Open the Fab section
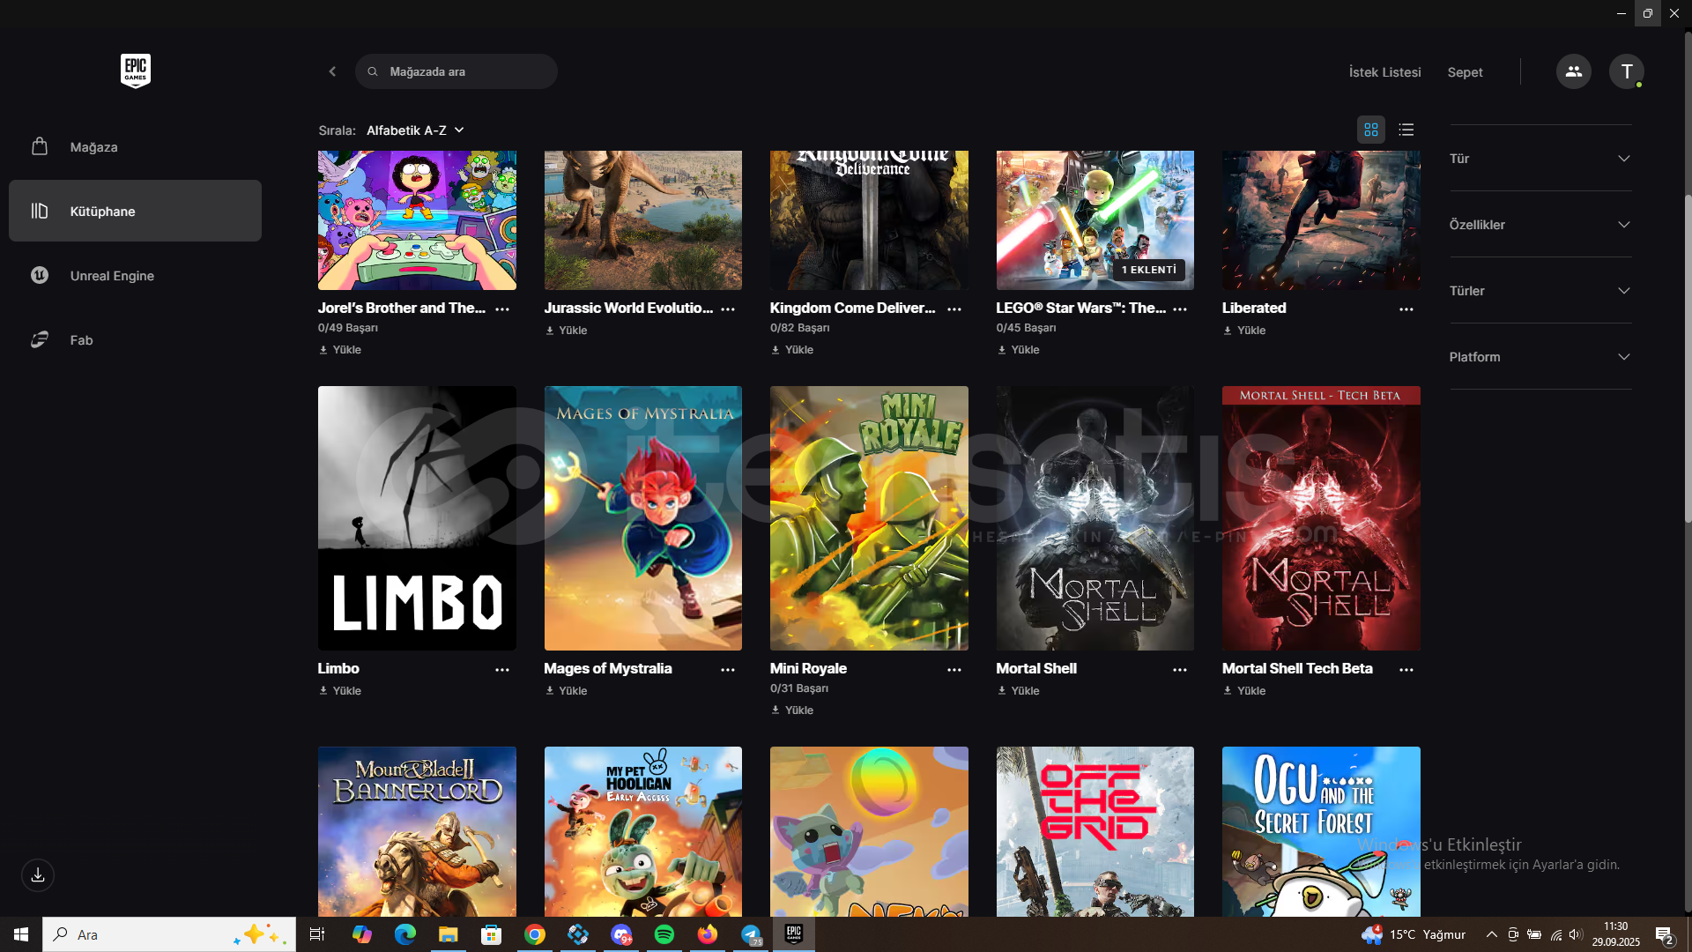The height and width of the screenshot is (952, 1692). point(135,339)
